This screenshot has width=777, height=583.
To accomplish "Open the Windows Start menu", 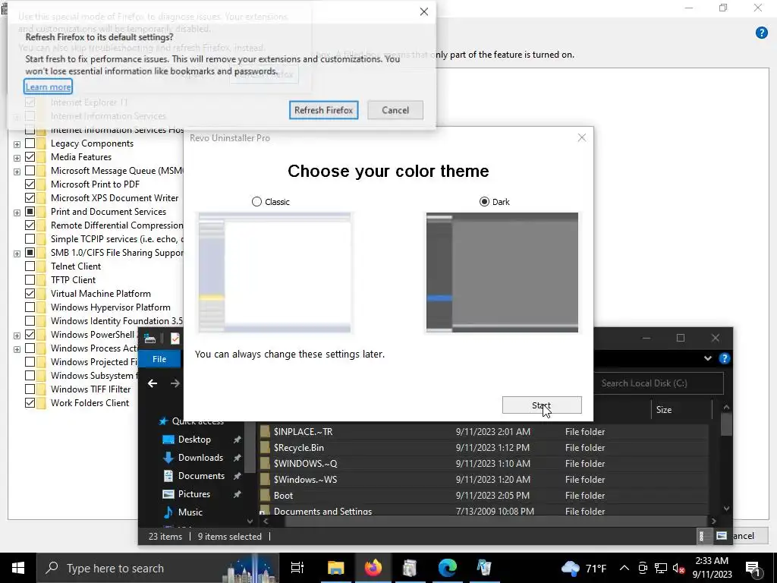I will (x=18, y=568).
